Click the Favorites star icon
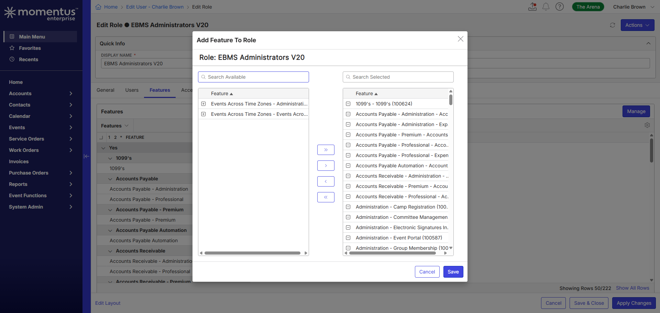This screenshot has height=313, width=660. (x=12, y=48)
